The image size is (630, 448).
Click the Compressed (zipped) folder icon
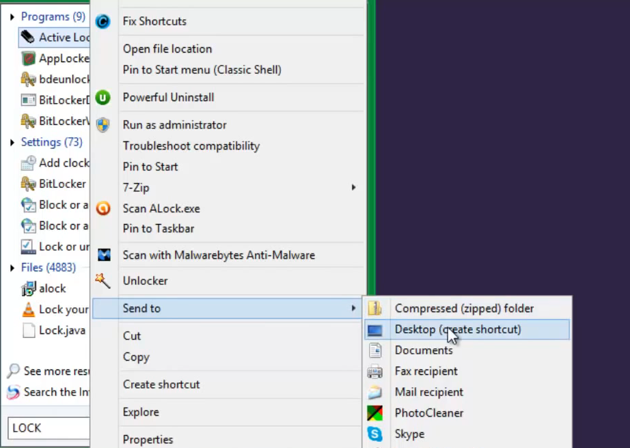(x=374, y=309)
